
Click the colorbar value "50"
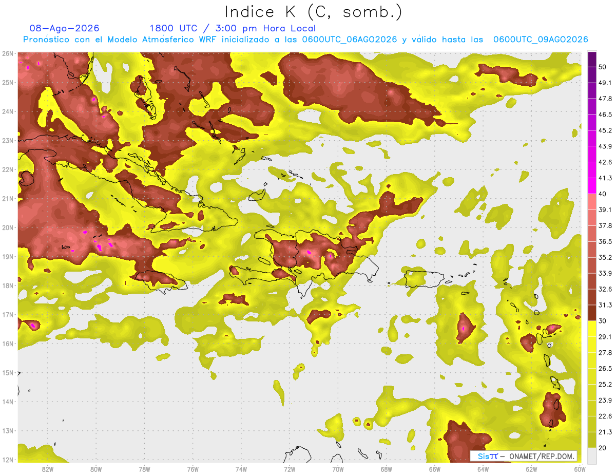click(603, 67)
